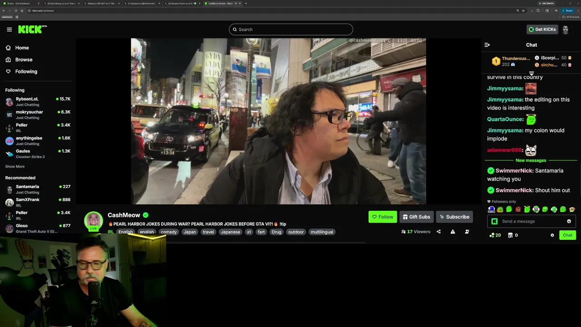Click the Get KICKs button
The width and height of the screenshot is (581, 327).
(542, 30)
